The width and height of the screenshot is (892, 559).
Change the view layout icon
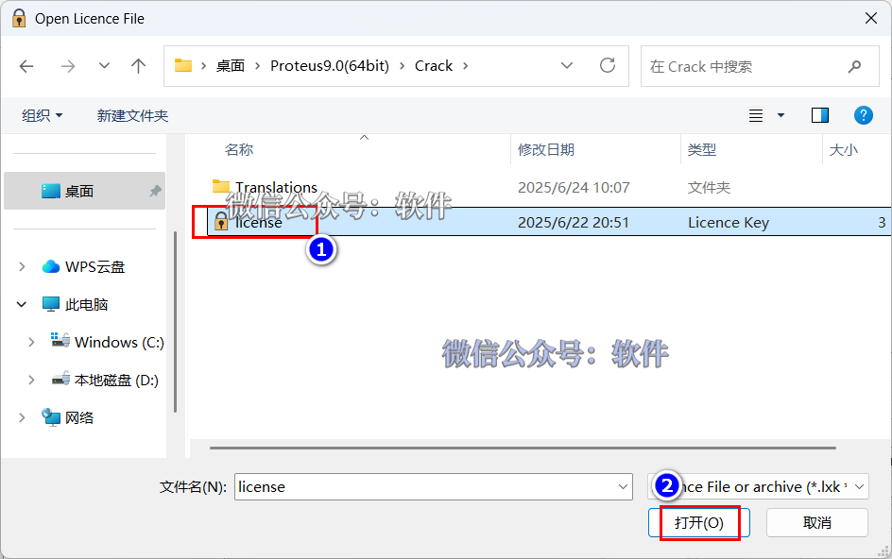tap(756, 116)
